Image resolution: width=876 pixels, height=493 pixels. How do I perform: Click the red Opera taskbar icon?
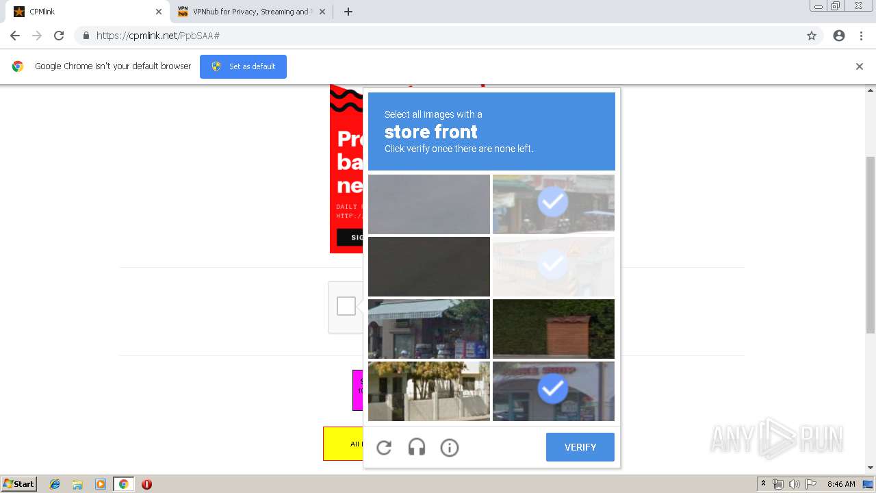(146, 484)
